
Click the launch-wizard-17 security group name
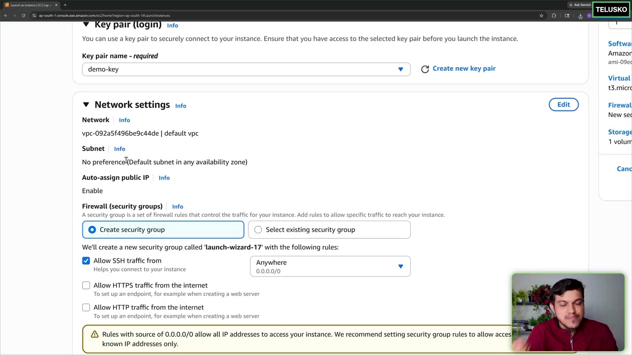point(234,247)
